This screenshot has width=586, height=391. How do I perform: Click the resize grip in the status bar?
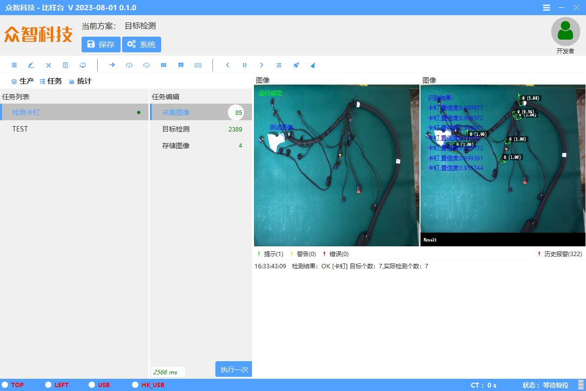tap(581, 385)
